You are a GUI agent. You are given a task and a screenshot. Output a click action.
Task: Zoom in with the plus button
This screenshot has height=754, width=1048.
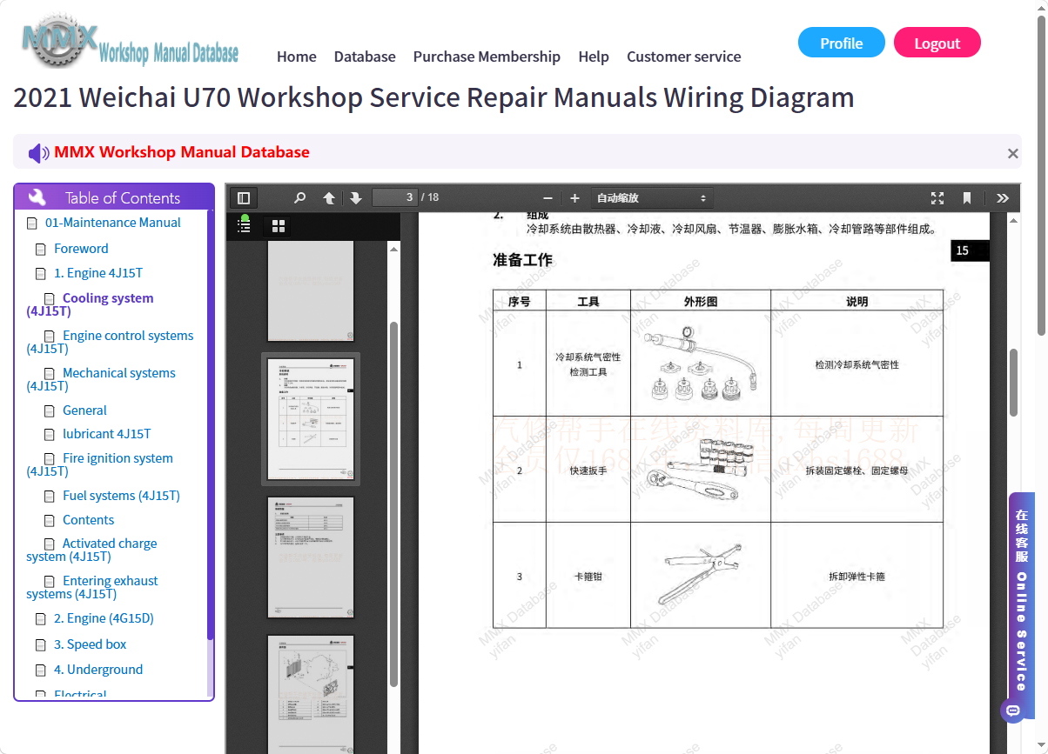point(574,198)
